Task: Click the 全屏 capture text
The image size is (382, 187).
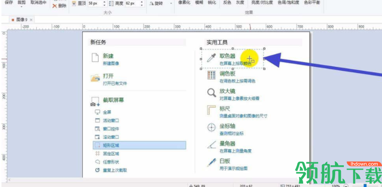Action: point(107,112)
